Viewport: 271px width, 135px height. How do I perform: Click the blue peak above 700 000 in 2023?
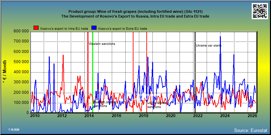coord(220,37)
